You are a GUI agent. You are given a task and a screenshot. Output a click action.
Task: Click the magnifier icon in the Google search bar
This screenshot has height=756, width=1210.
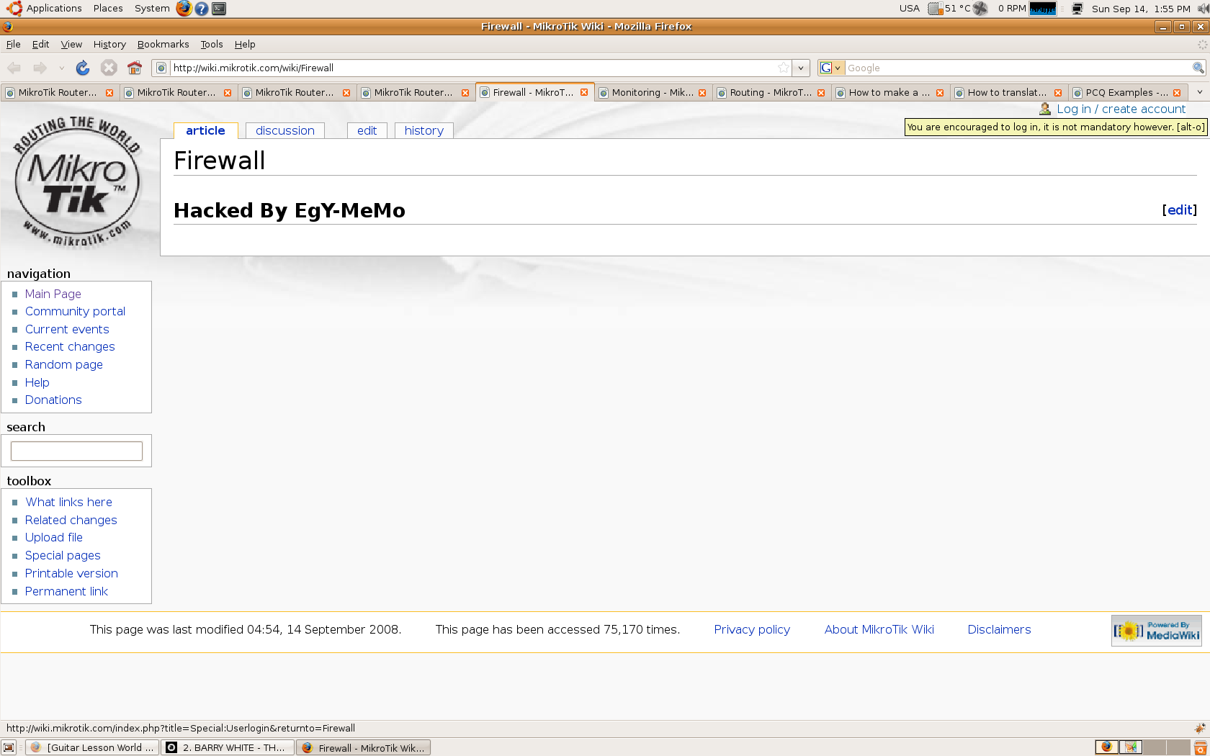click(x=1198, y=68)
